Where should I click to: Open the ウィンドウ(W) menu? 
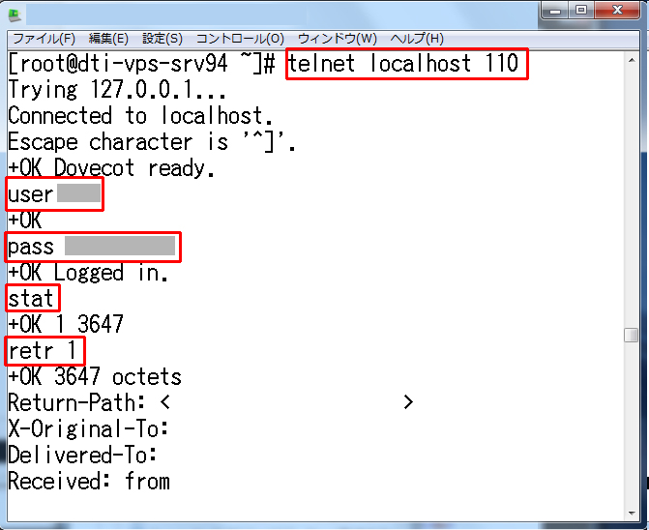click(x=337, y=39)
